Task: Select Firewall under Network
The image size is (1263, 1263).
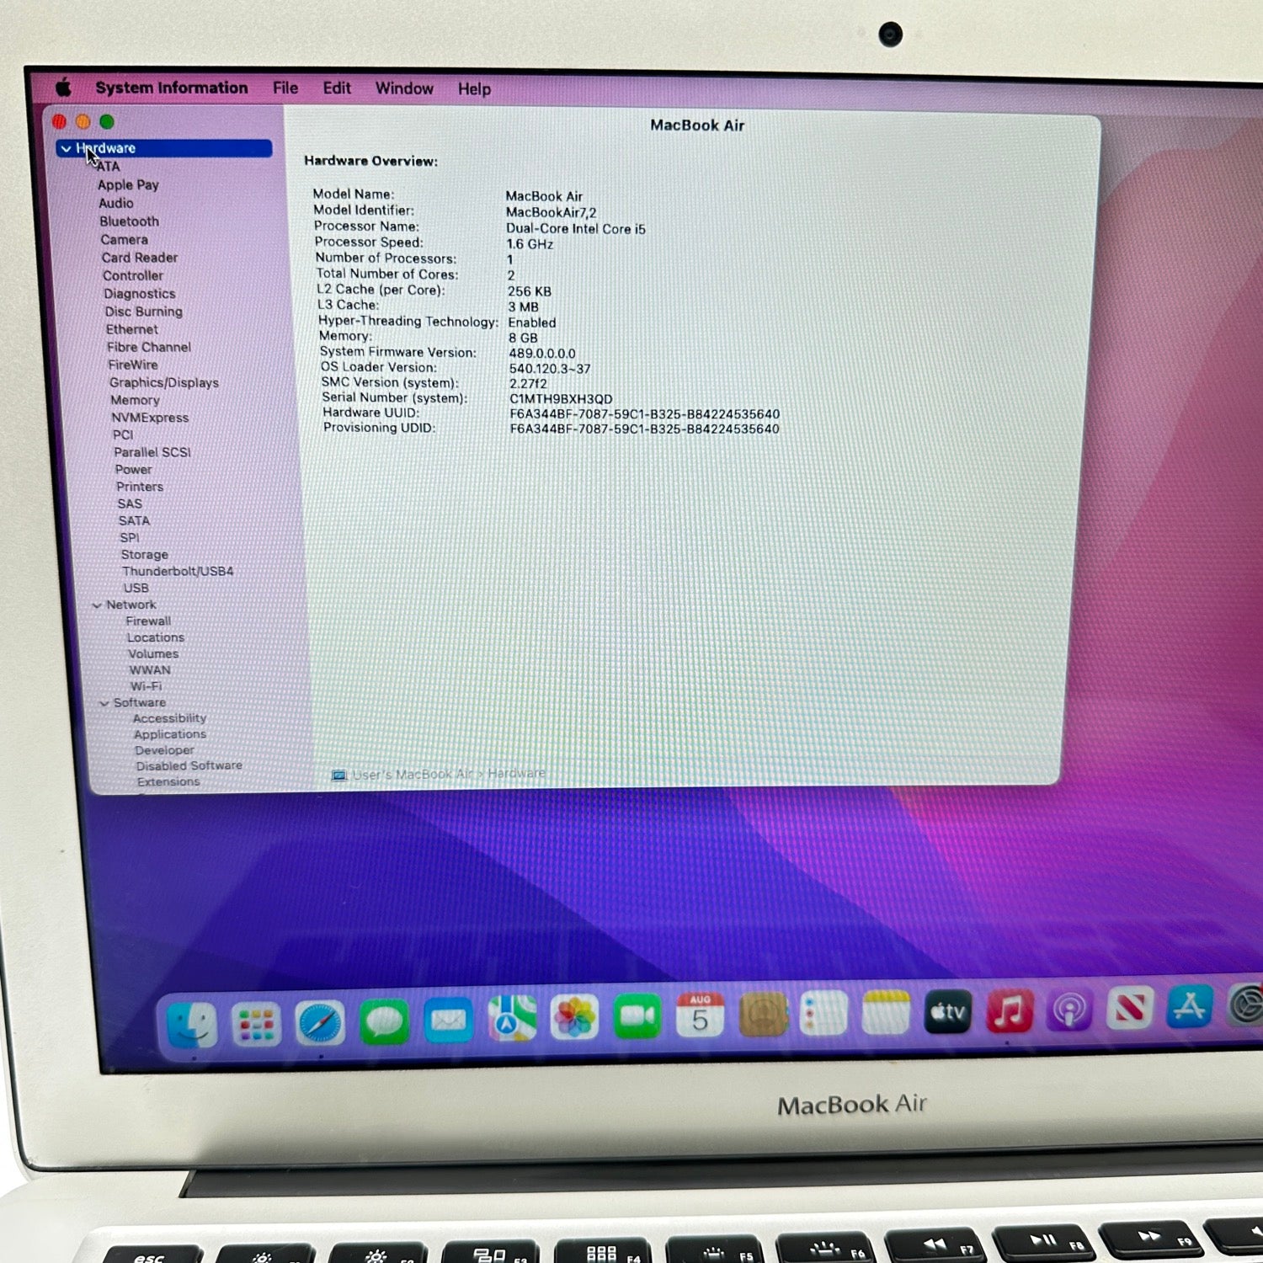Action: click(148, 621)
